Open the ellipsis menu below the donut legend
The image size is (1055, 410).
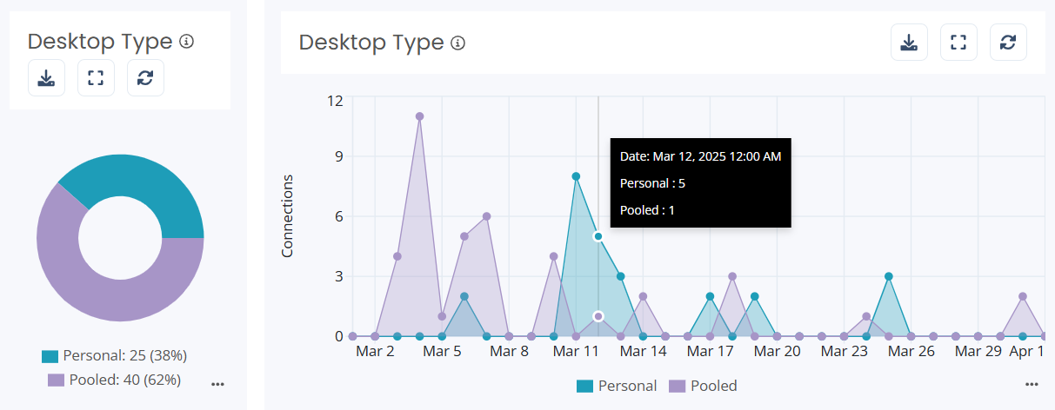(218, 384)
